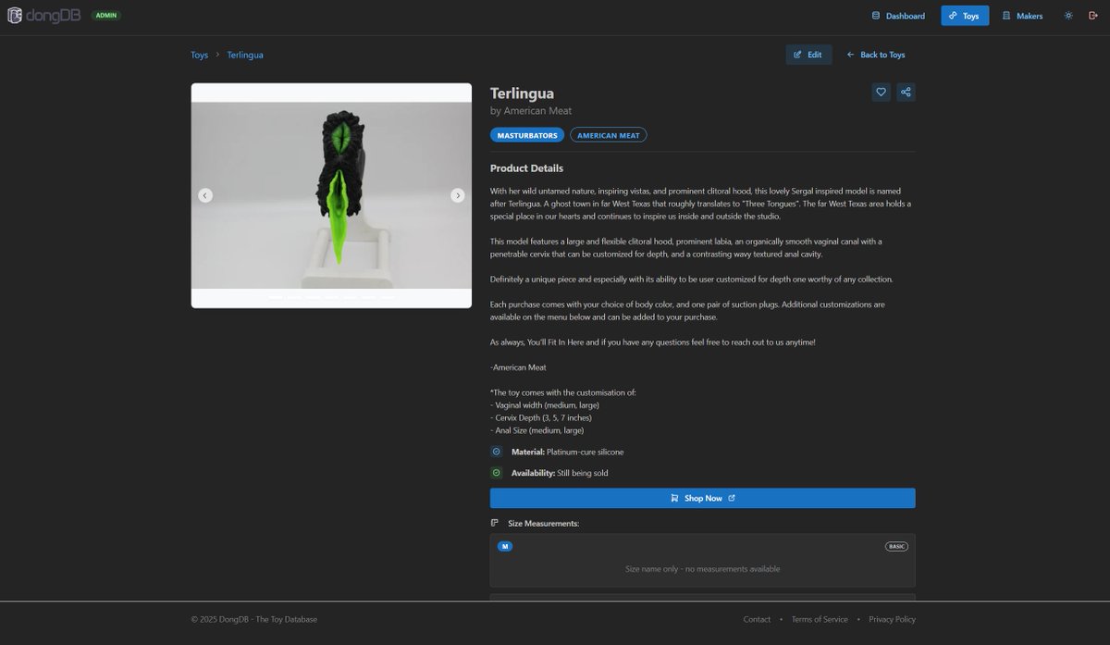The image size is (1110, 645).
Task: Click the flag icon next to Size Measurements
Action: coord(495,522)
